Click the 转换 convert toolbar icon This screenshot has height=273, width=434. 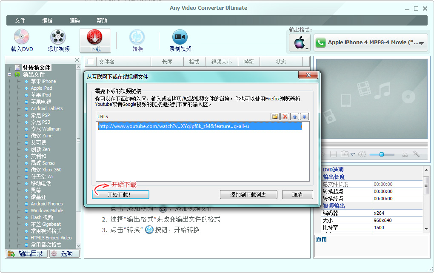click(x=137, y=37)
